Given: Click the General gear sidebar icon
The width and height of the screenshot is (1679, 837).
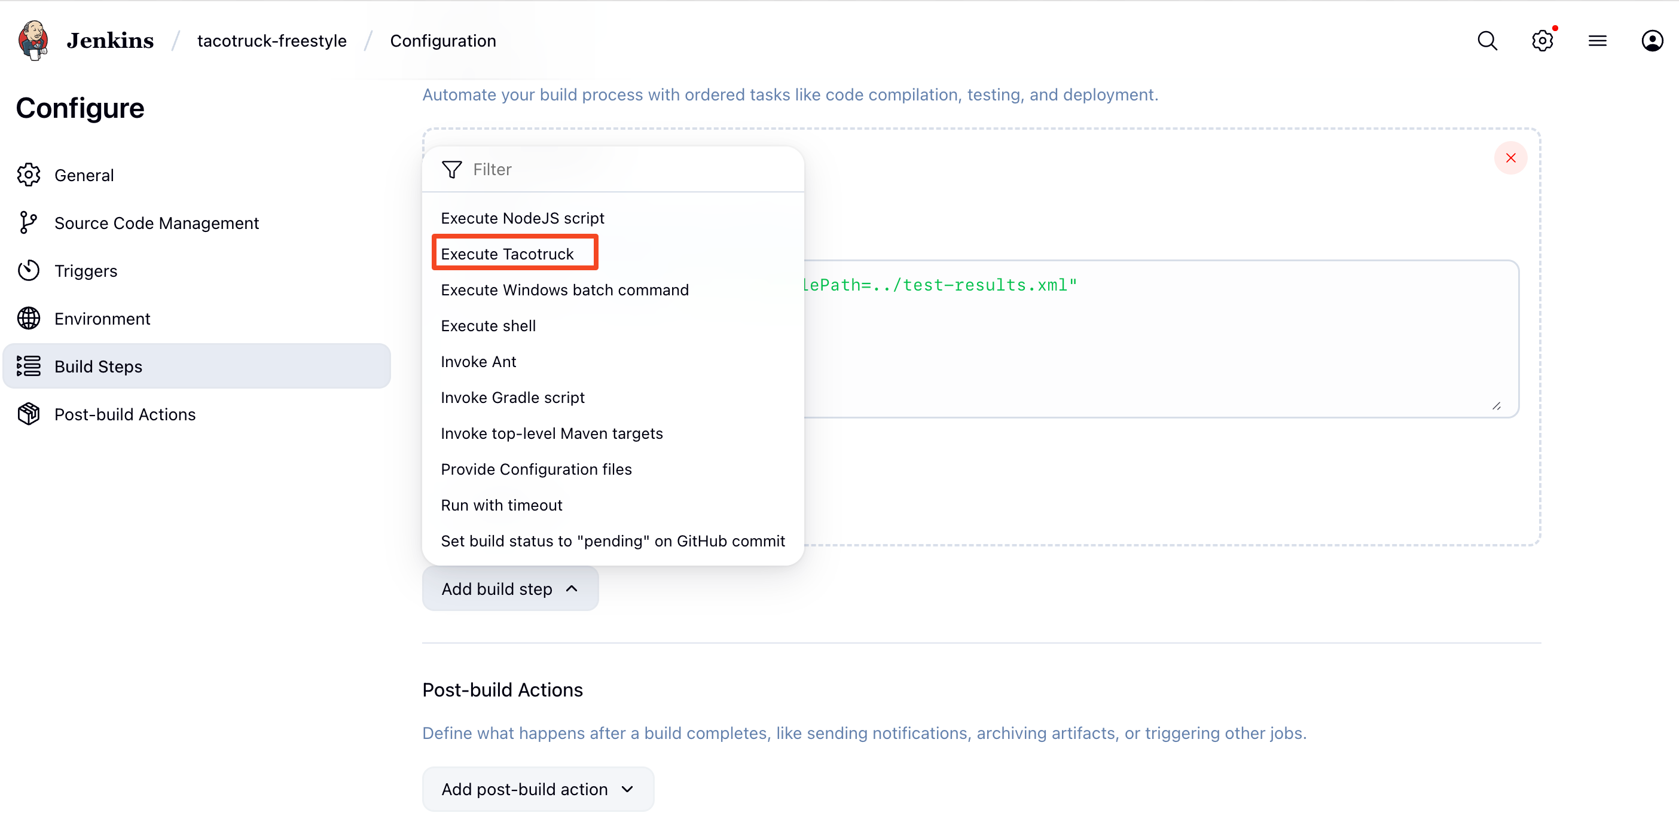Looking at the screenshot, I should tap(29, 175).
